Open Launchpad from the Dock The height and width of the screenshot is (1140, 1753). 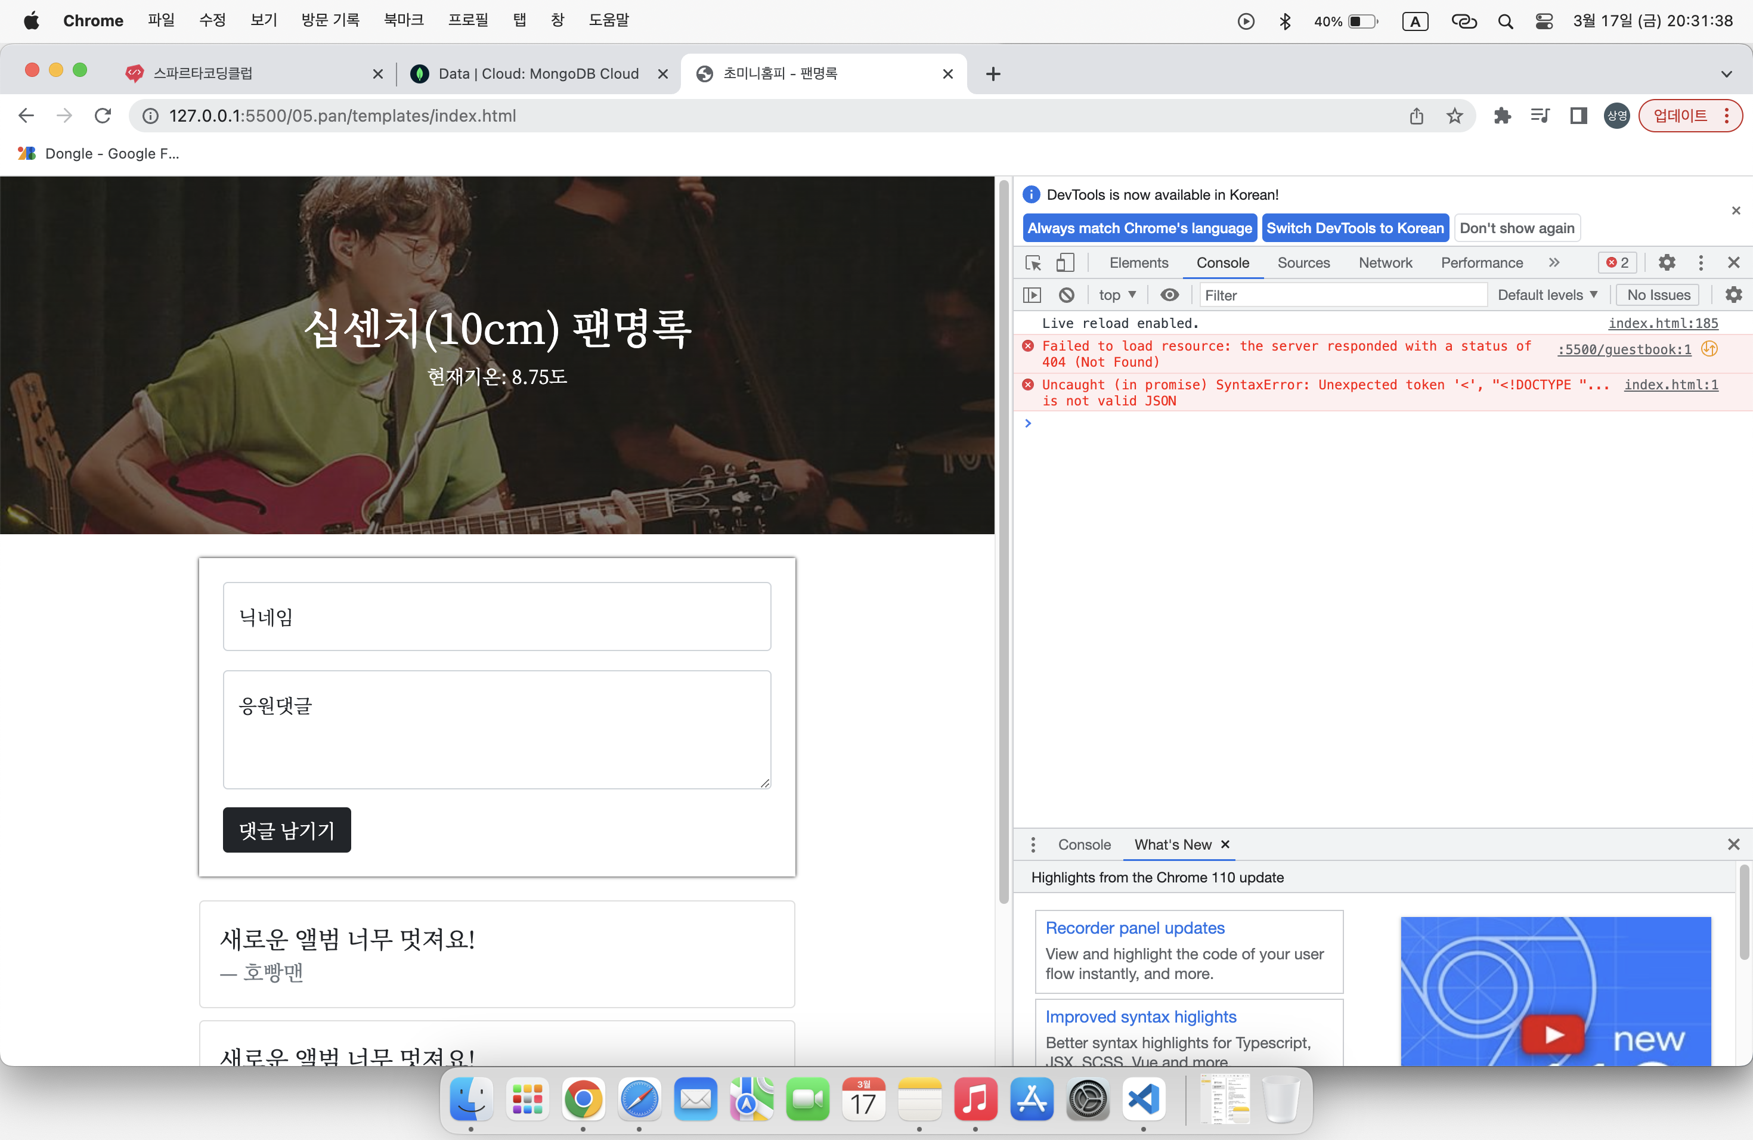click(x=527, y=1099)
